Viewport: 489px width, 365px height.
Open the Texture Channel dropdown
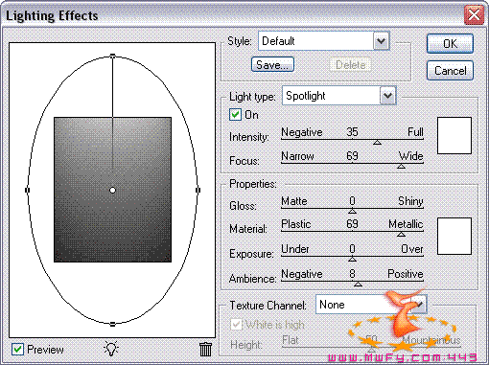click(x=419, y=305)
